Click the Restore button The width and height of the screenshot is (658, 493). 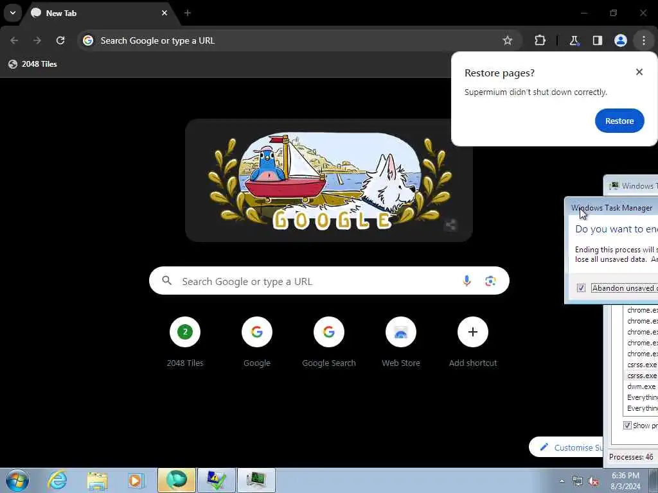(x=619, y=121)
